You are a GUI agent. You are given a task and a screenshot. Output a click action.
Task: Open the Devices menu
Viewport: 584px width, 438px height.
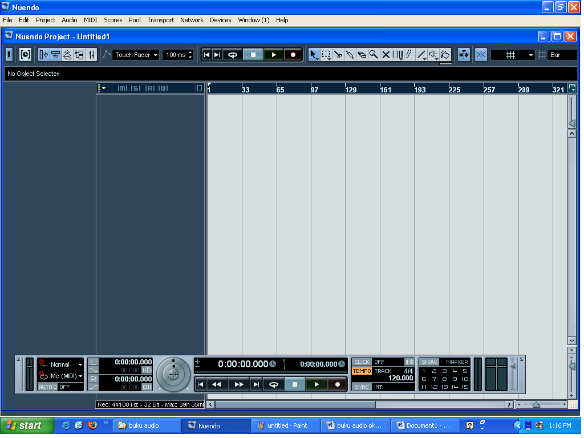point(220,20)
